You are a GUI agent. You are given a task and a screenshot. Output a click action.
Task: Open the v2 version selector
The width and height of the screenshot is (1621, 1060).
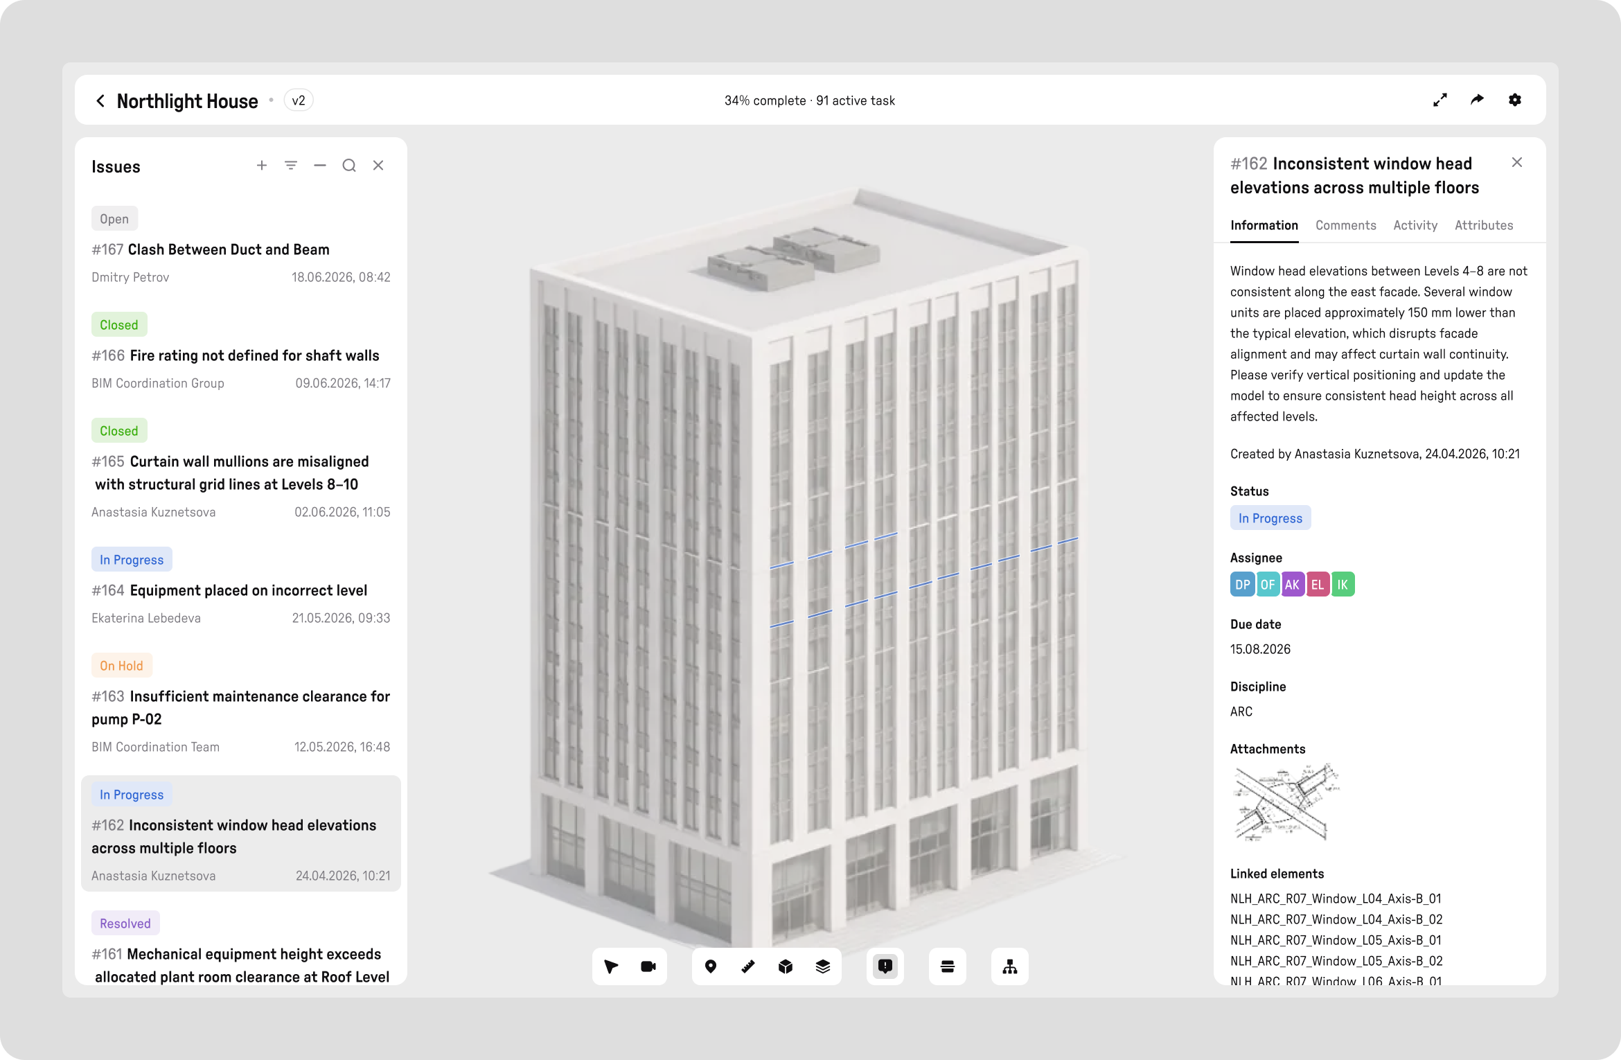[x=299, y=100]
